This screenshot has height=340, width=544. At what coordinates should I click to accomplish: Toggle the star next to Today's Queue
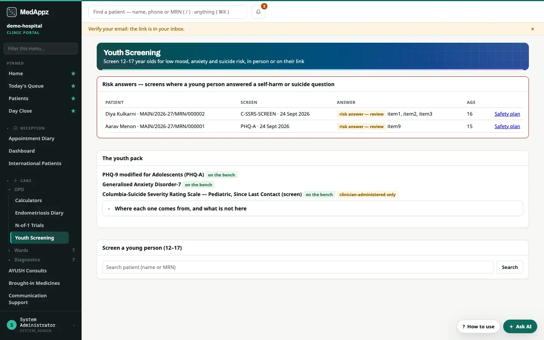(x=73, y=86)
